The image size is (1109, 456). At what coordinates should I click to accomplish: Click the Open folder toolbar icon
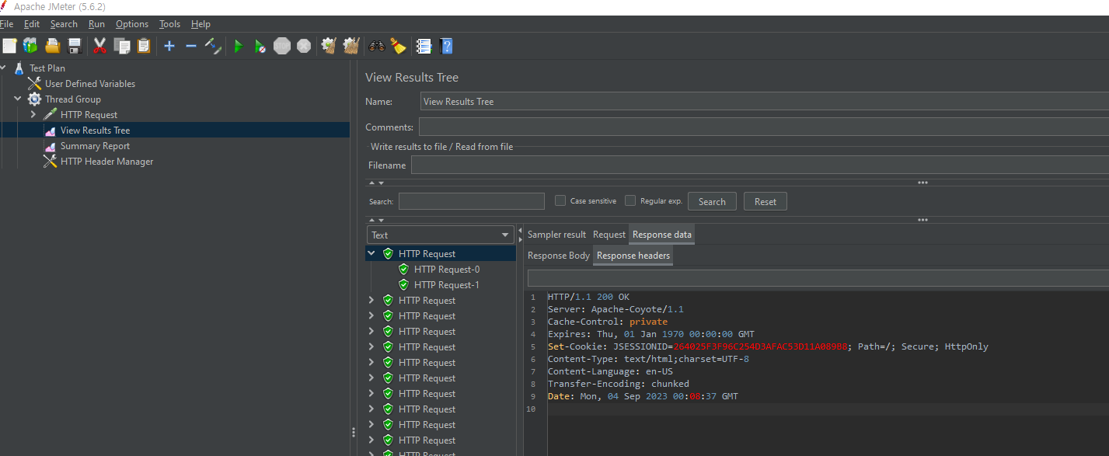click(x=53, y=46)
